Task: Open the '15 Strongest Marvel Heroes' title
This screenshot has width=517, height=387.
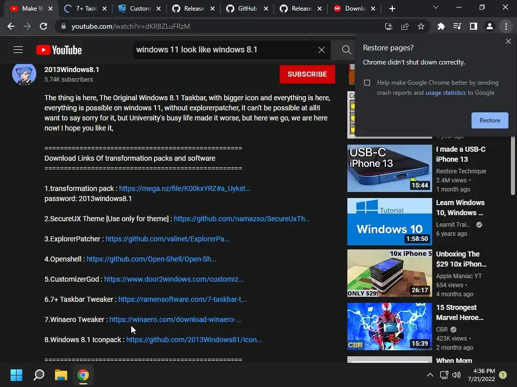Action: (459, 312)
